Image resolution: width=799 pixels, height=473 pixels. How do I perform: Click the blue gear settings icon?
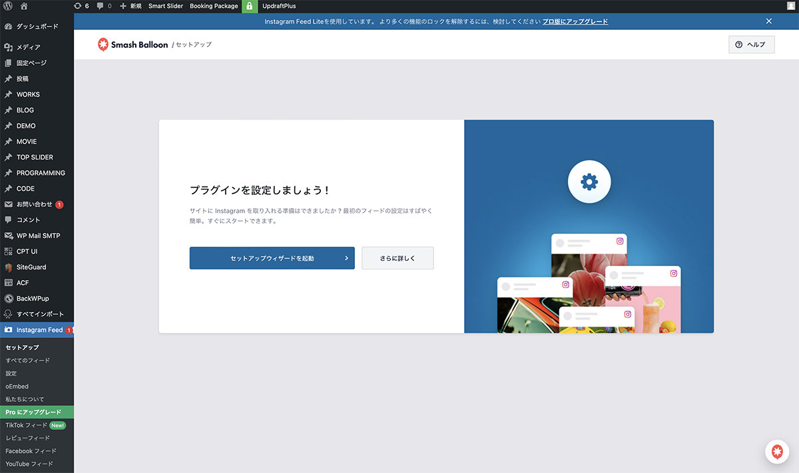pyautogui.click(x=589, y=182)
